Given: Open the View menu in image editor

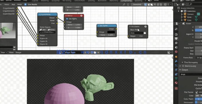Looking at the screenshot, I should tap(11, 52).
